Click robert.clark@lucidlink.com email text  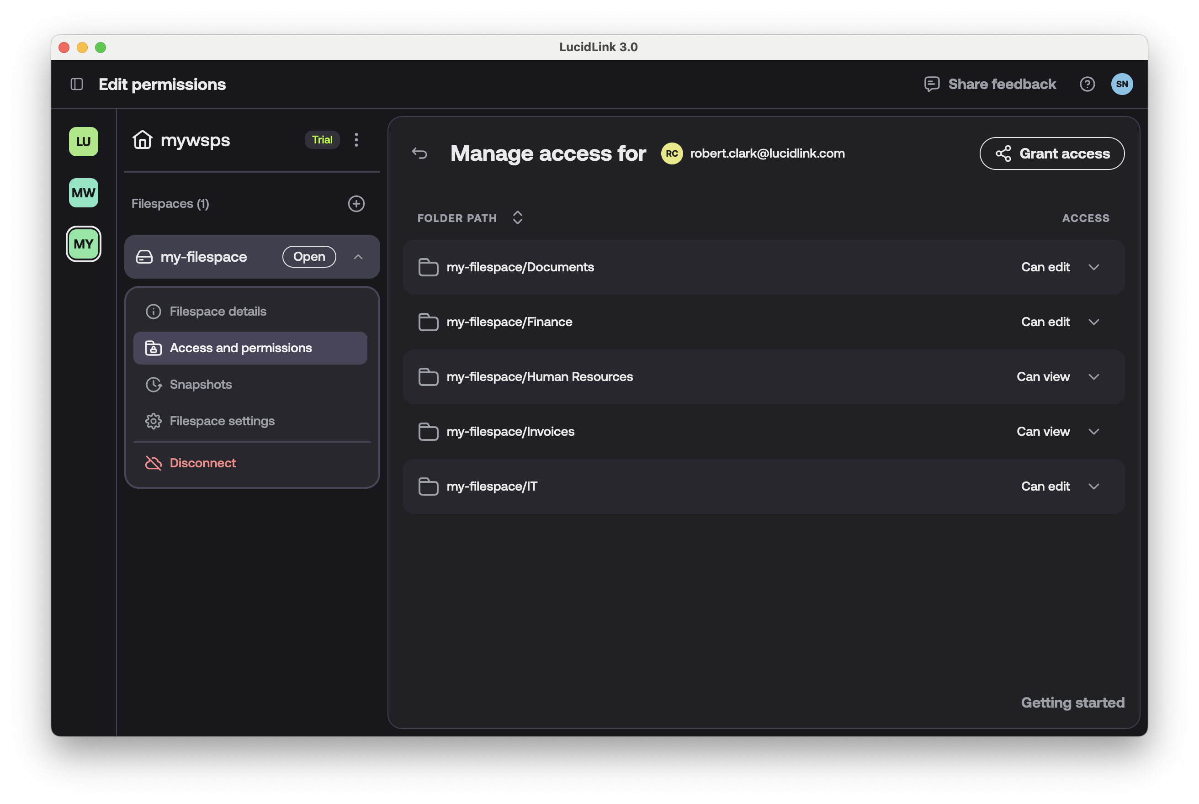[767, 153]
